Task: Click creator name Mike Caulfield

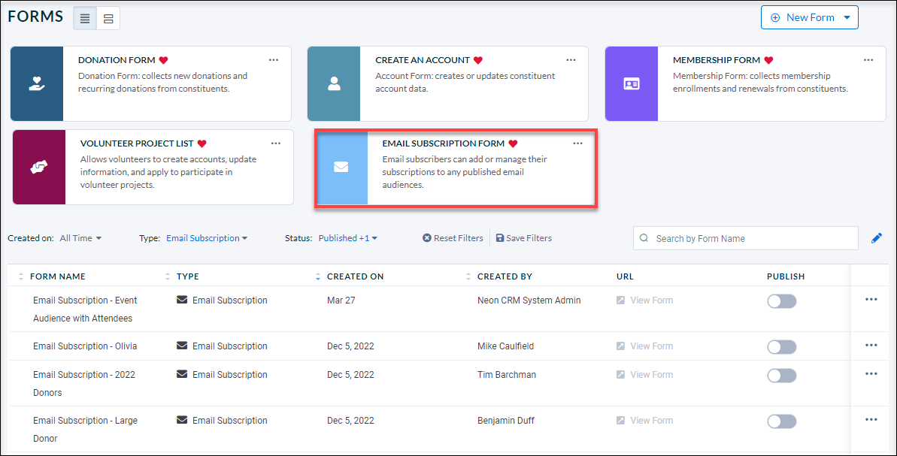Action: tap(506, 346)
